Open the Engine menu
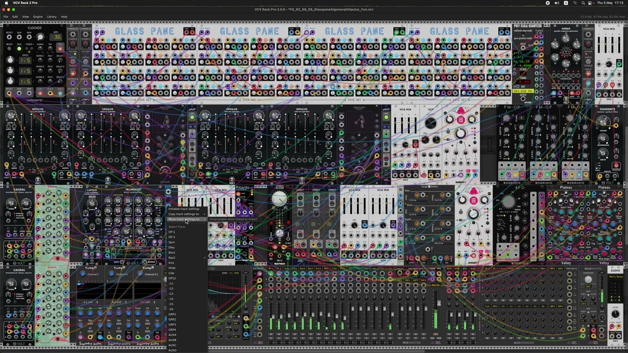Image resolution: width=628 pixels, height=353 pixels. (38, 17)
